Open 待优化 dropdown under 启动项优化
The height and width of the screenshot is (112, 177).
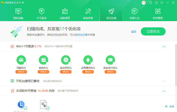pyautogui.click(x=66, y=72)
